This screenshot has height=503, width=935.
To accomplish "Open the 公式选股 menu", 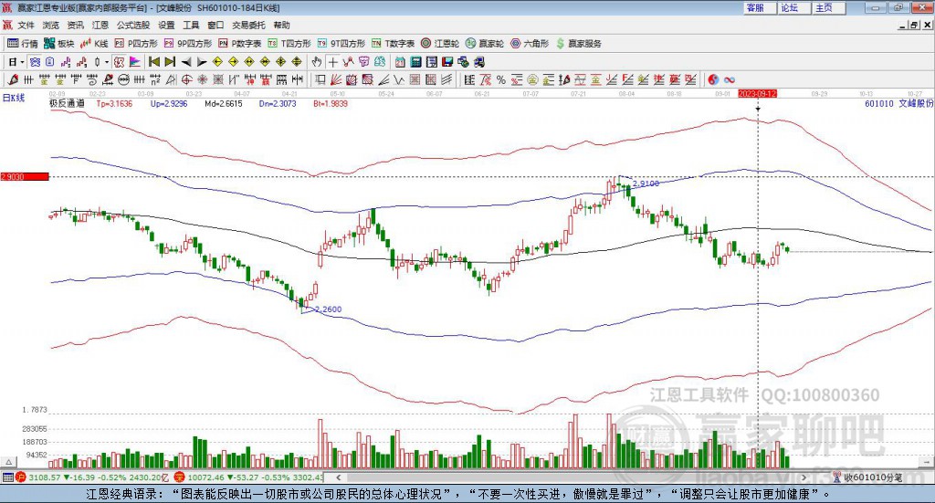I will (x=133, y=25).
